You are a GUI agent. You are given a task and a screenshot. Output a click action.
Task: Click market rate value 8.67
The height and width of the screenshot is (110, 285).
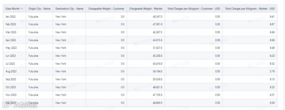coord(272,24)
